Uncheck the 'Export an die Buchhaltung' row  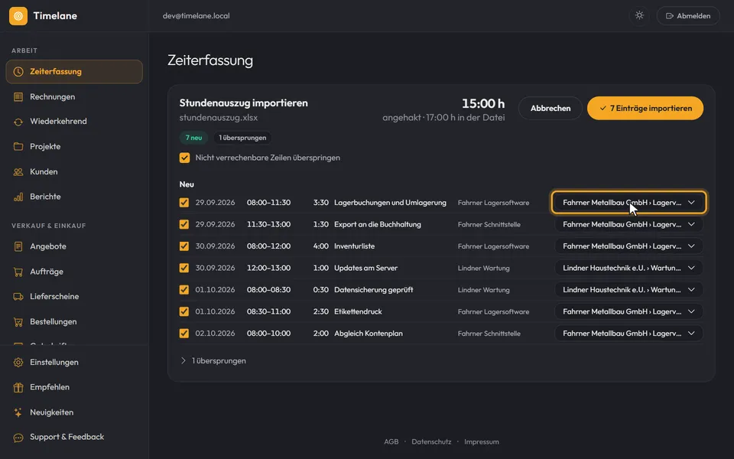(x=184, y=224)
